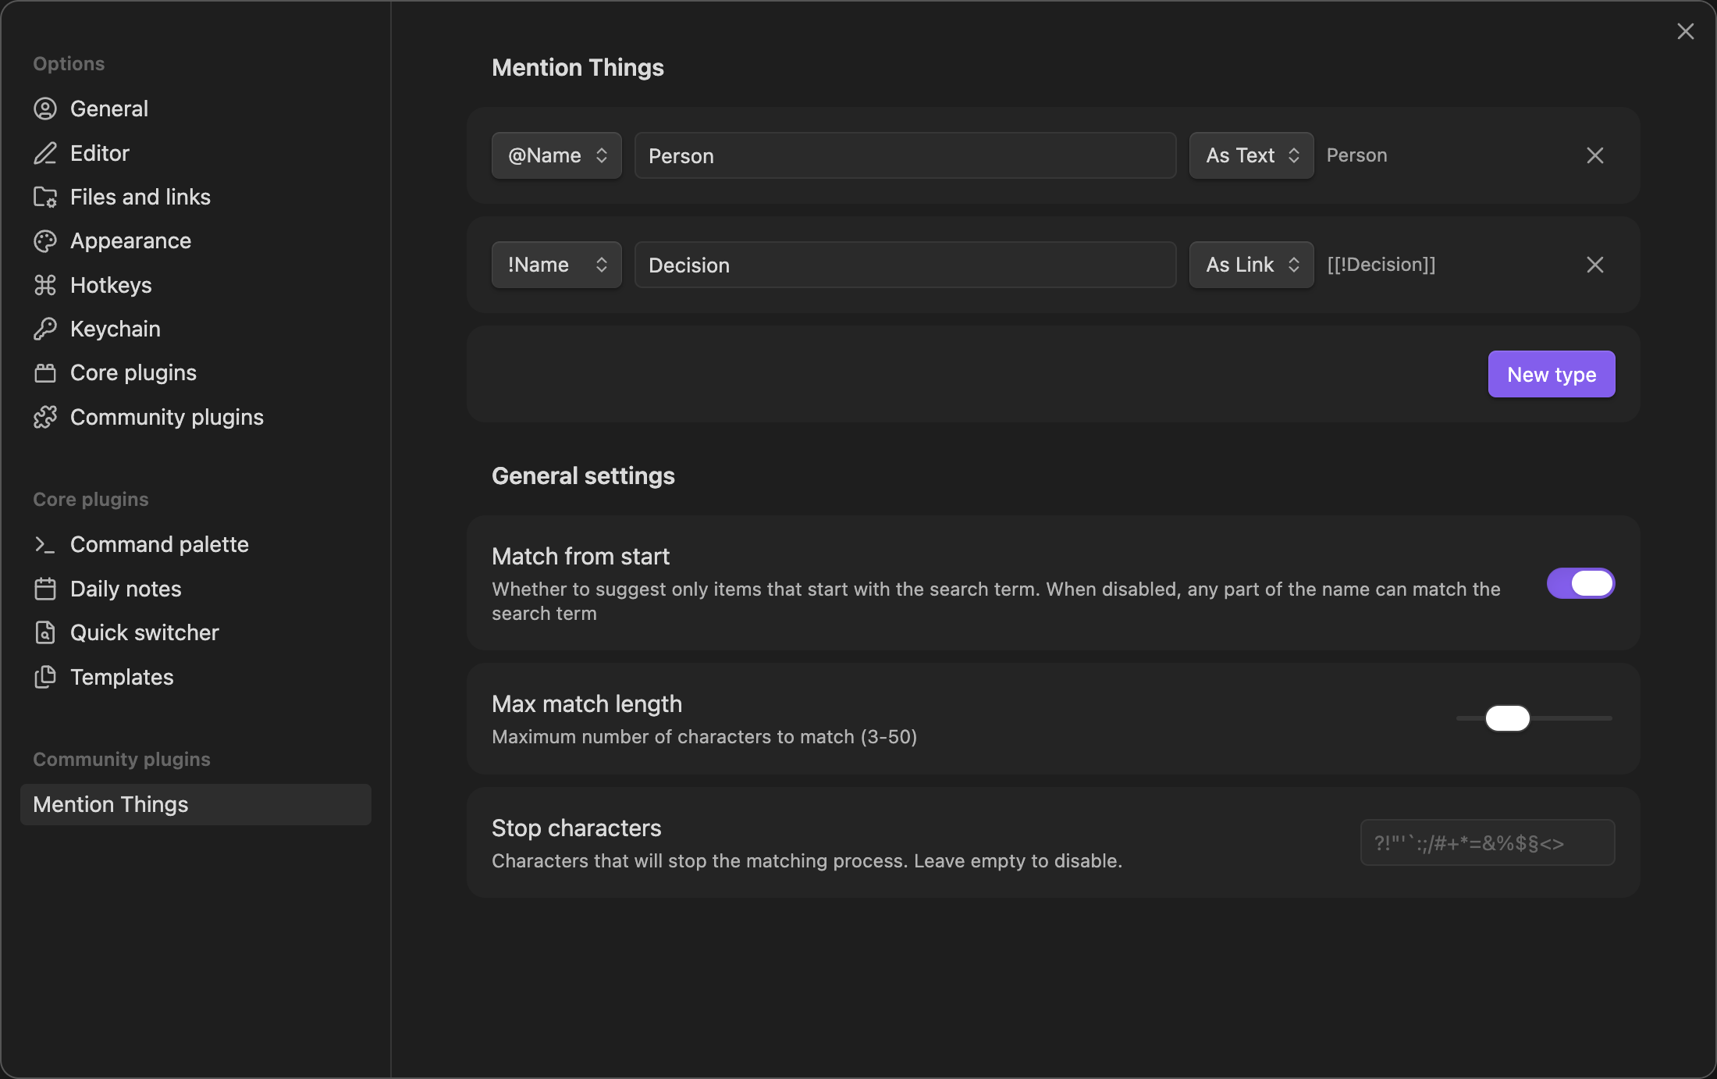Delete the Decision mention type row

[x=1594, y=265]
